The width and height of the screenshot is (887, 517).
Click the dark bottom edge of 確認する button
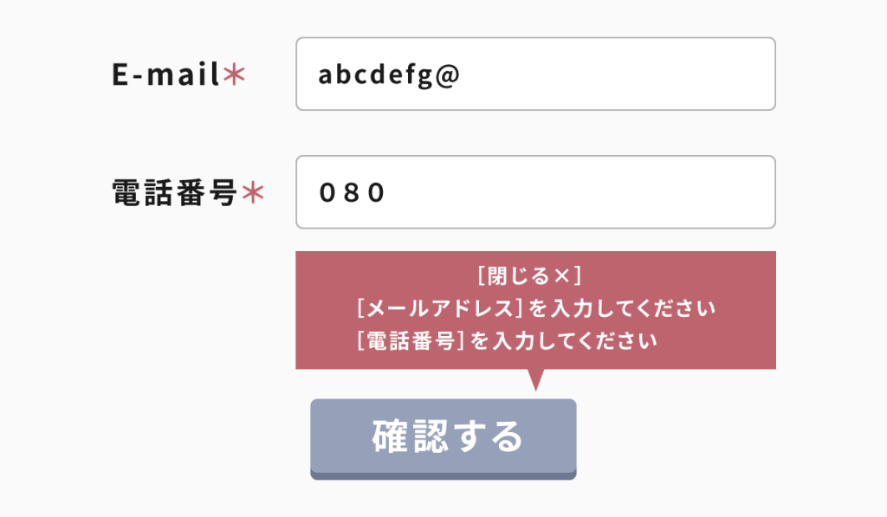click(x=443, y=475)
